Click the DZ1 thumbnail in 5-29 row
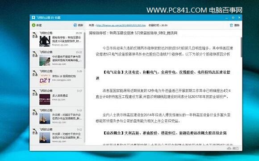Screen dimensions: 259x161 pyautogui.click(x=45, y=80)
